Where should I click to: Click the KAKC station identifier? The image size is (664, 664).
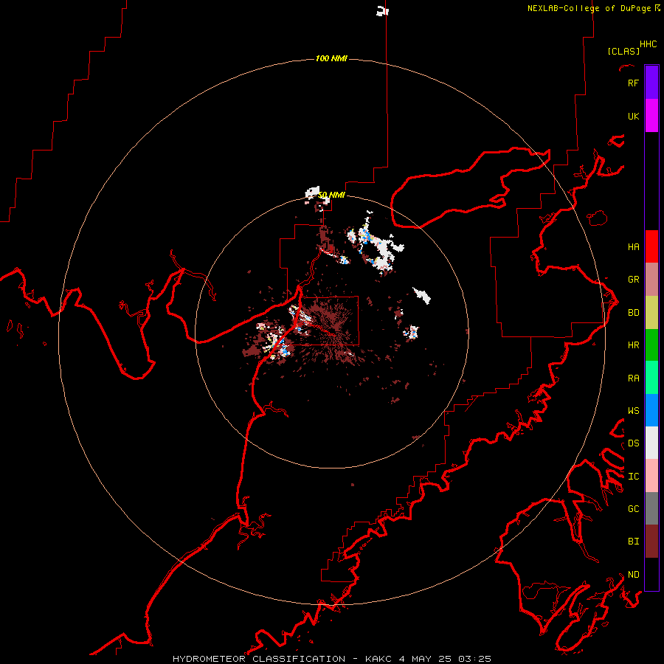click(x=379, y=659)
